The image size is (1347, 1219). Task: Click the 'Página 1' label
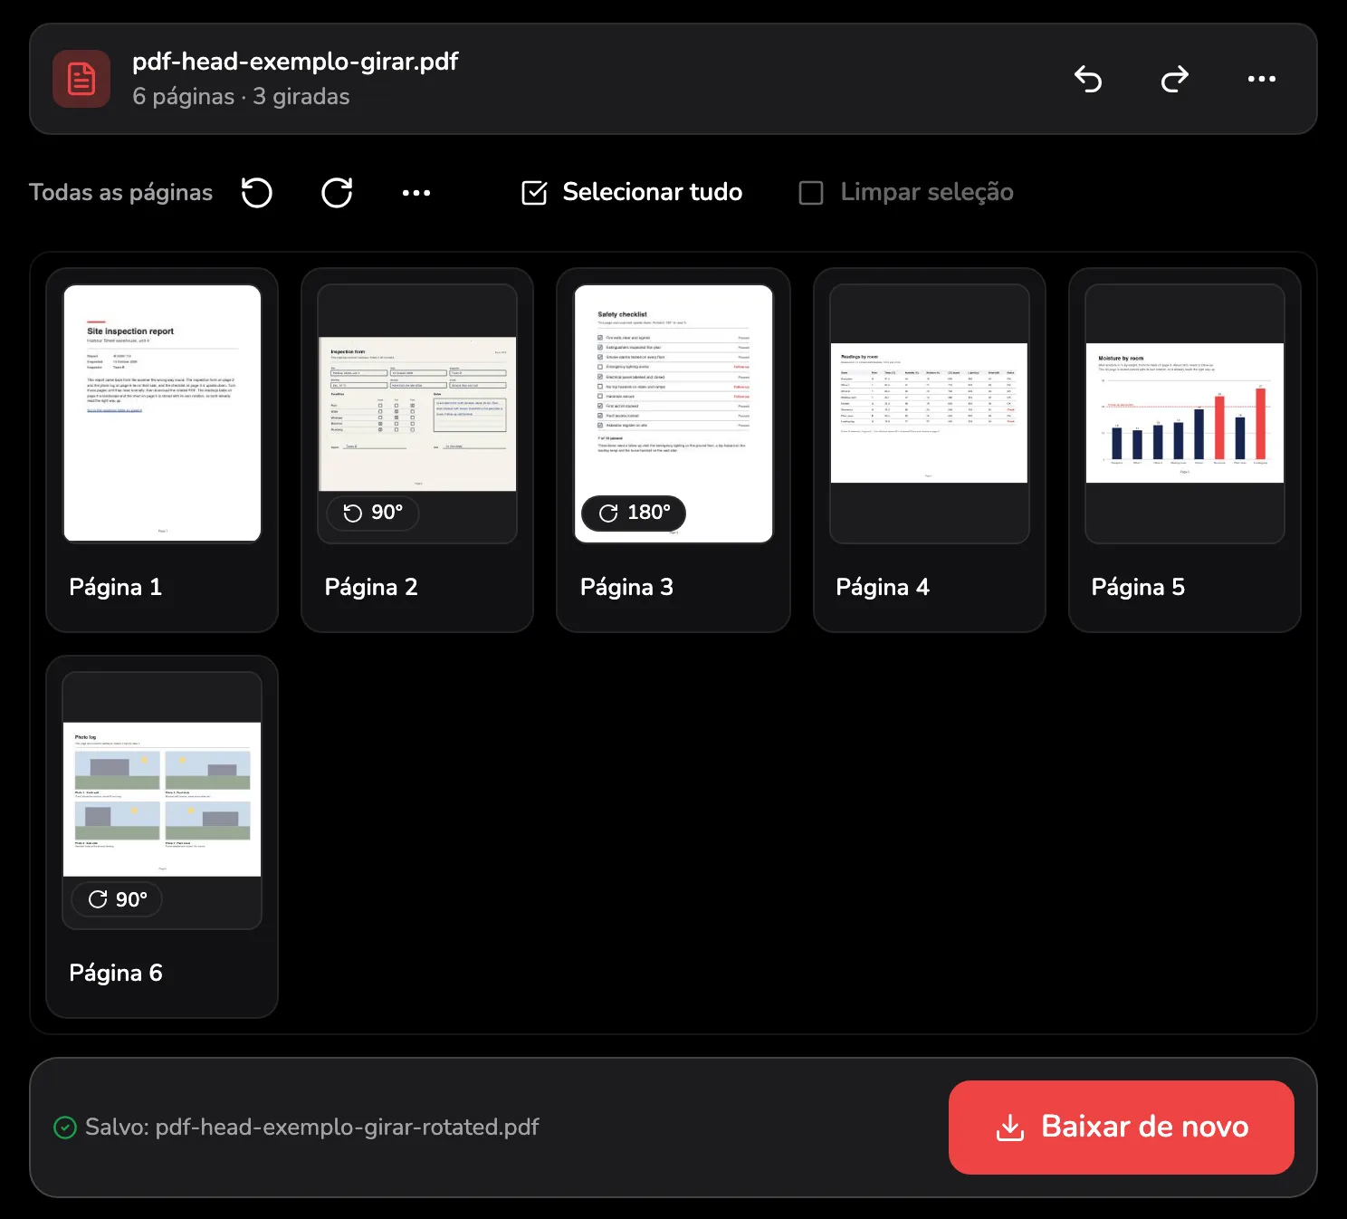point(116,588)
